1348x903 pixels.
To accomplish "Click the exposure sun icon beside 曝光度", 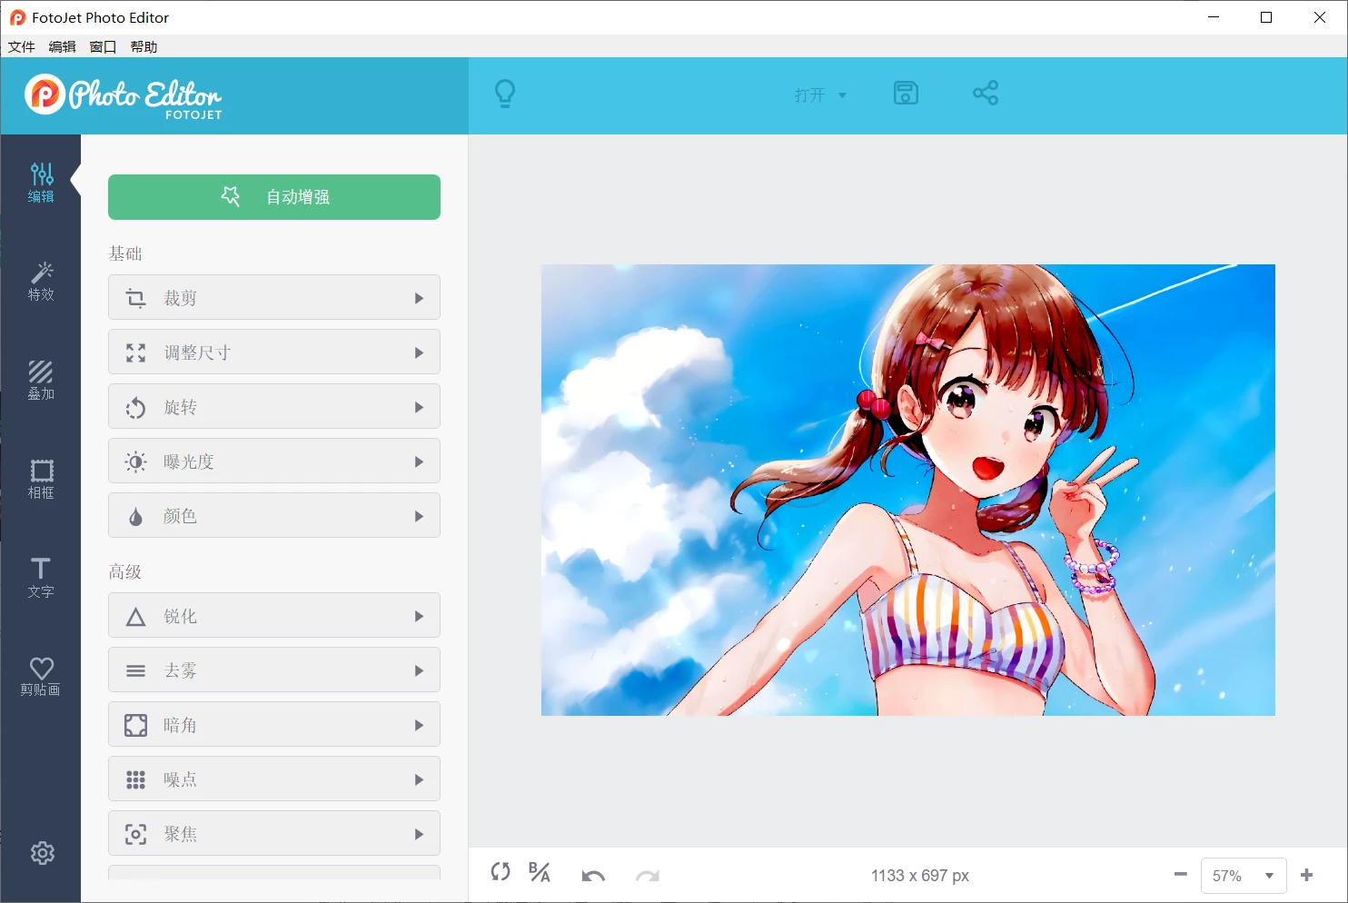I will pyautogui.click(x=135, y=461).
